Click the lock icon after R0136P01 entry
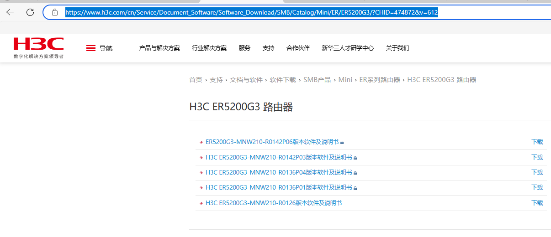Image resolution: width=551 pixels, height=237 pixels. pos(355,188)
